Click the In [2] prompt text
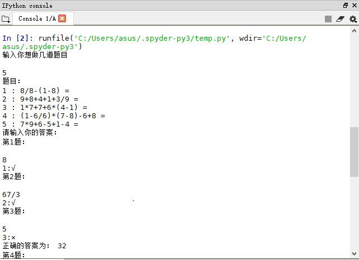 [x=18, y=38]
